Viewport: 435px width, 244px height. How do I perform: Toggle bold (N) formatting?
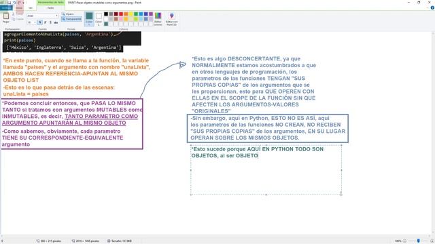pyautogui.click(x=39, y=22)
